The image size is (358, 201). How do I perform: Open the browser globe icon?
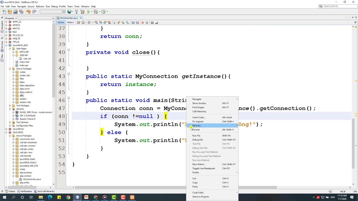tap(69, 12)
